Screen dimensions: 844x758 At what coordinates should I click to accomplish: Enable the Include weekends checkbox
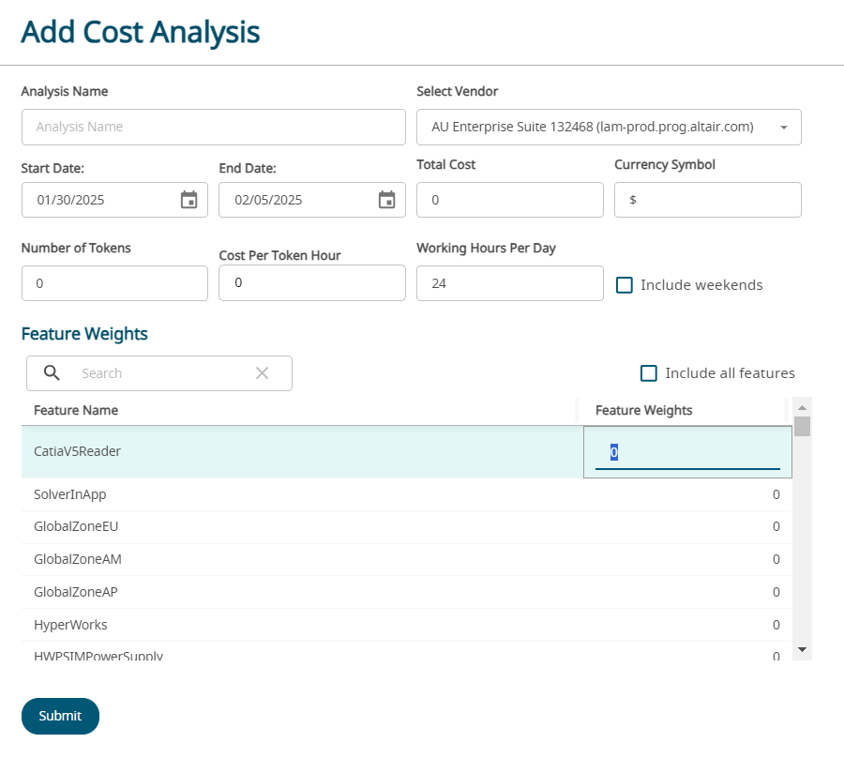point(625,285)
